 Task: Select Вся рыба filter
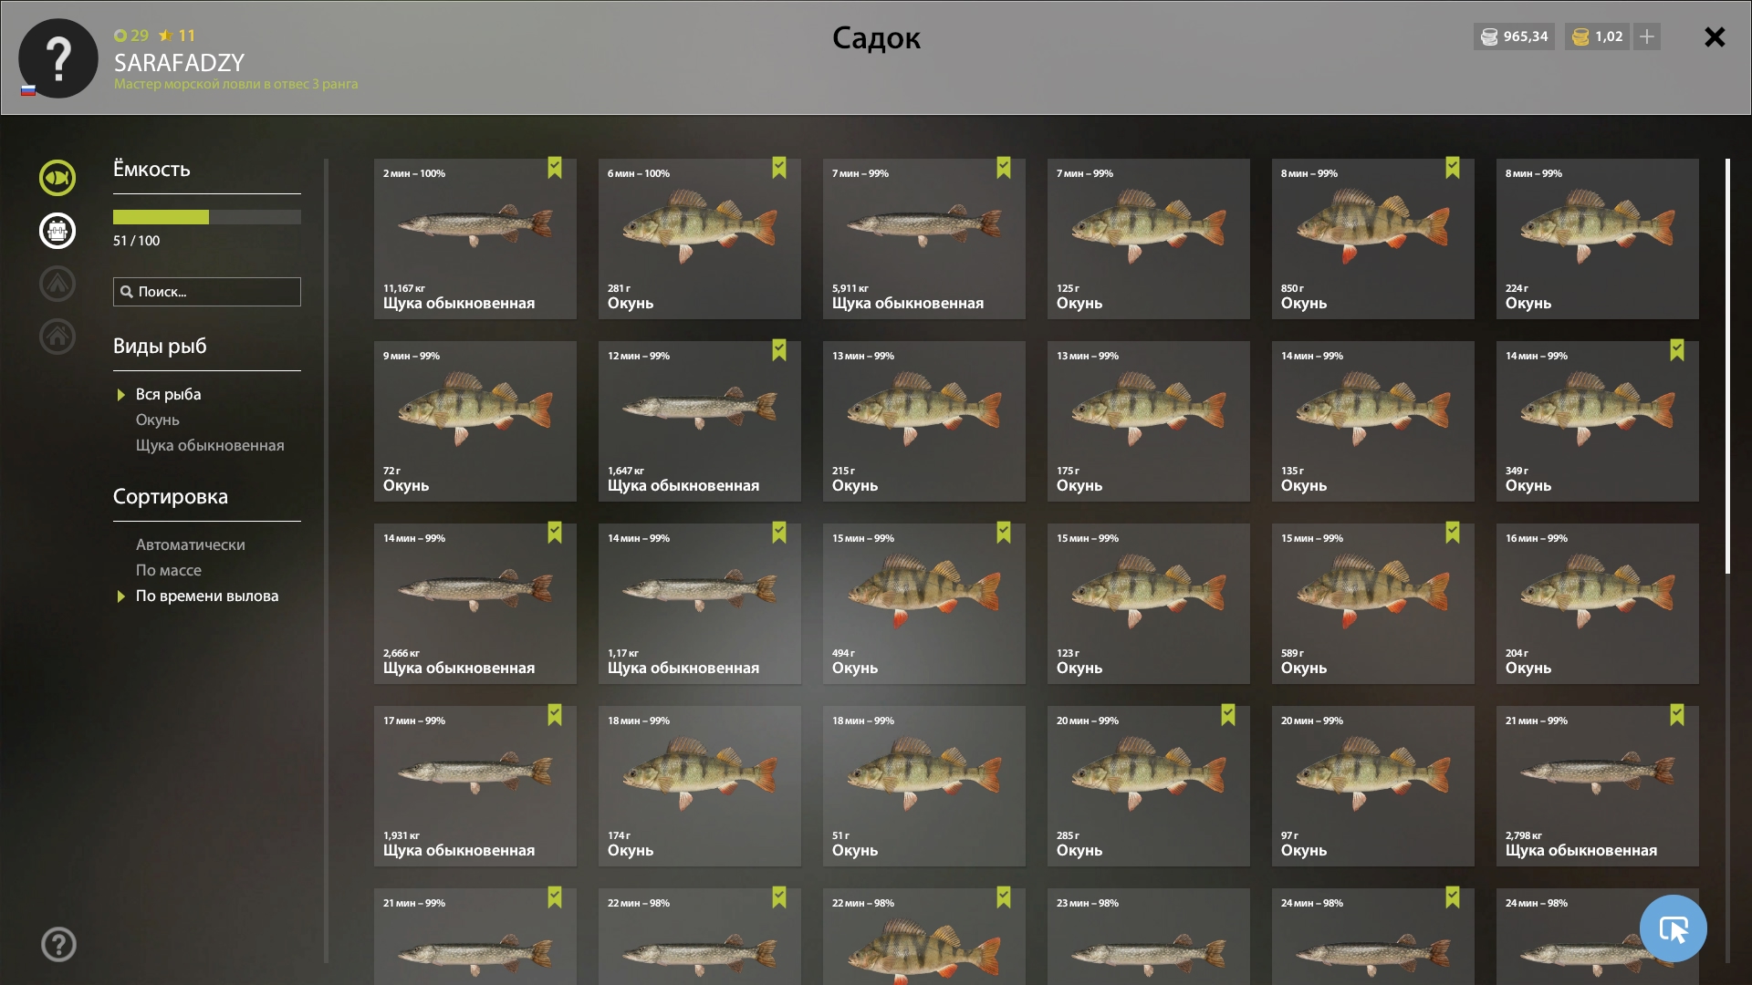[x=168, y=394]
